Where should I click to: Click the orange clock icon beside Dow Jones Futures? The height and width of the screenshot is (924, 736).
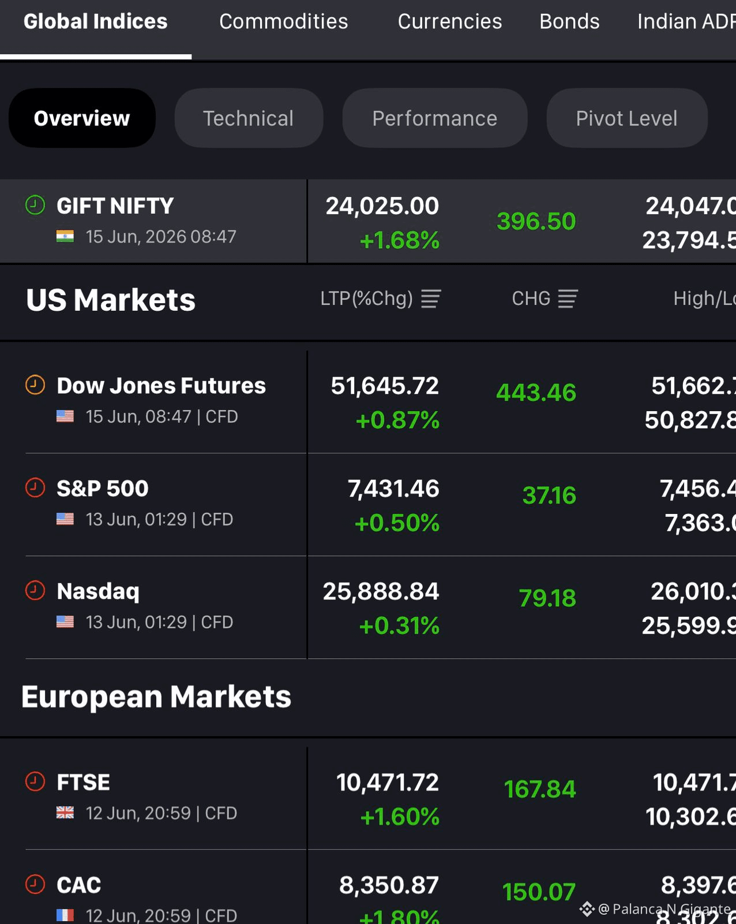click(x=35, y=385)
